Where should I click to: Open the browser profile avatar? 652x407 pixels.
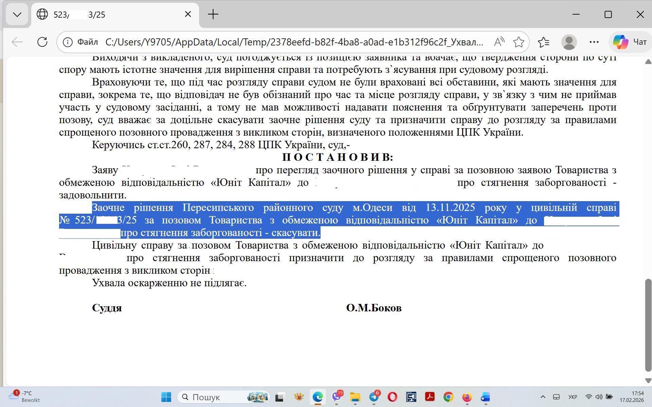(x=569, y=42)
